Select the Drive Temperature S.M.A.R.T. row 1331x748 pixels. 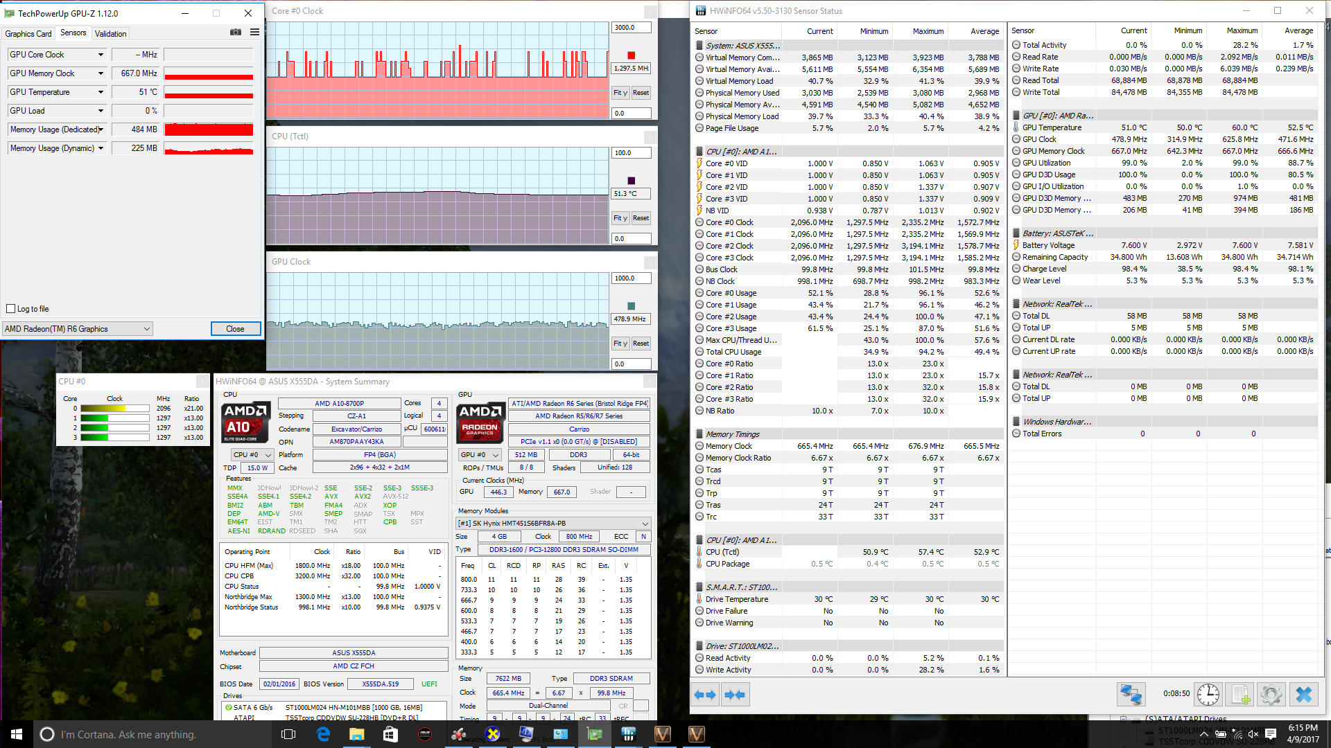click(849, 599)
